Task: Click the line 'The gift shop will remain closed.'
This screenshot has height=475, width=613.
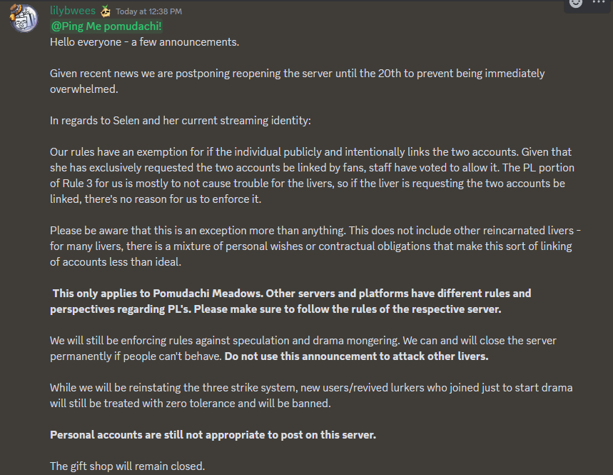Action: pyautogui.click(x=128, y=466)
